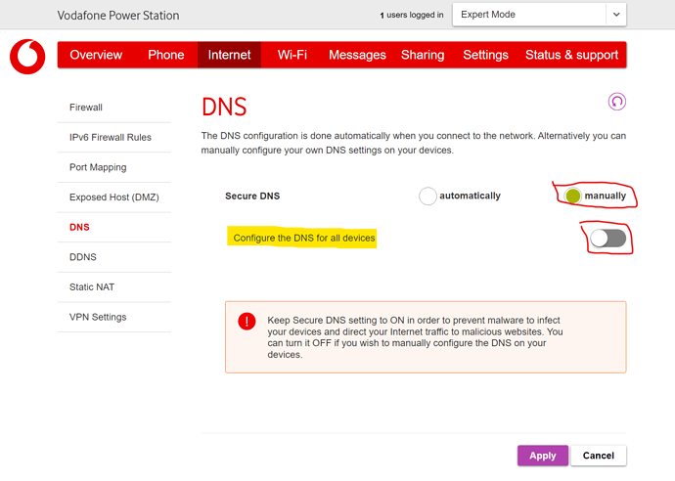The width and height of the screenshot is (675, 481).
Task: Select the manually radio button
Action: [573, 196]
